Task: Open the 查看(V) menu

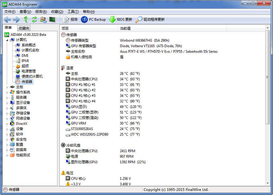Action: (x=25, y=12)
